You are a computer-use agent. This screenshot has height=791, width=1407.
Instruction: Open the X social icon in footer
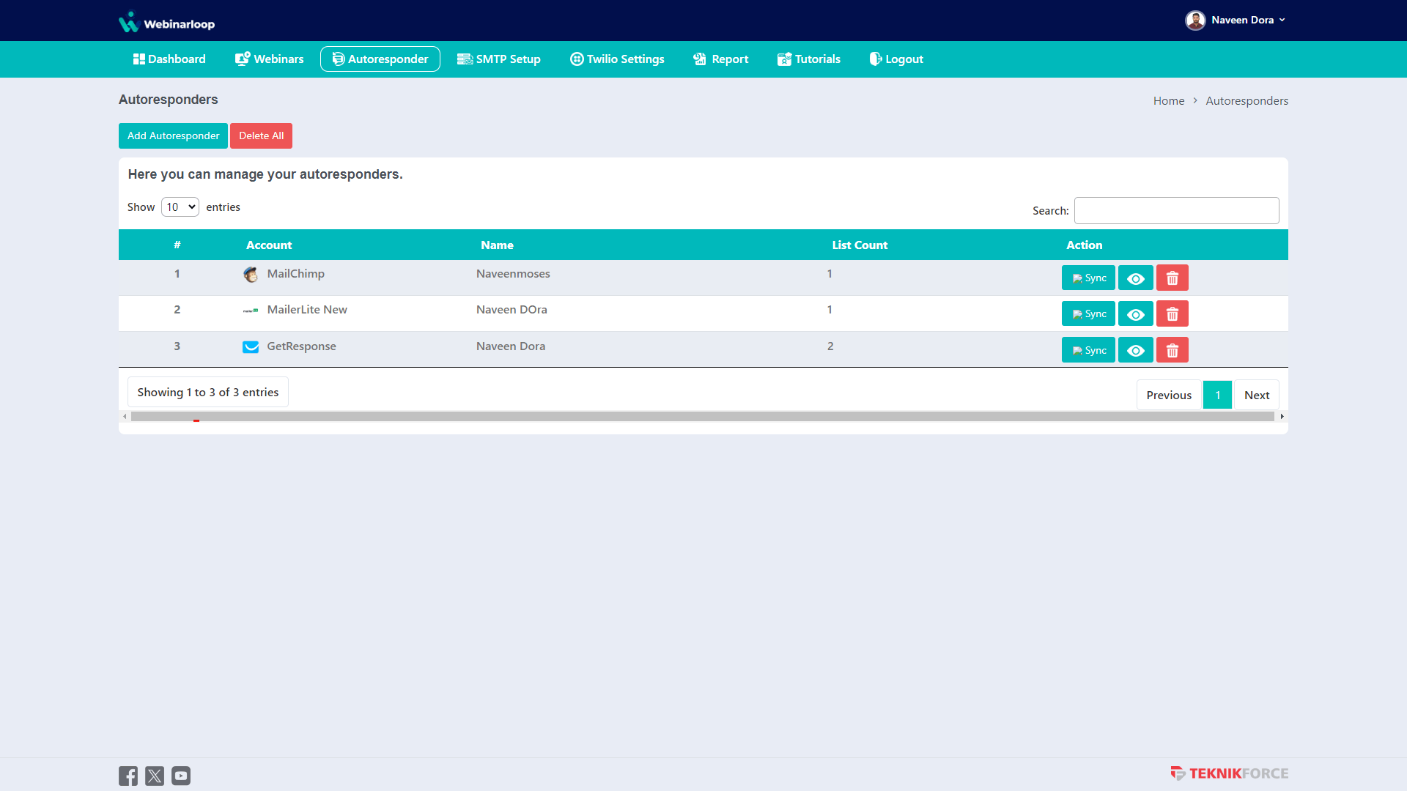(x=155, y=776)
